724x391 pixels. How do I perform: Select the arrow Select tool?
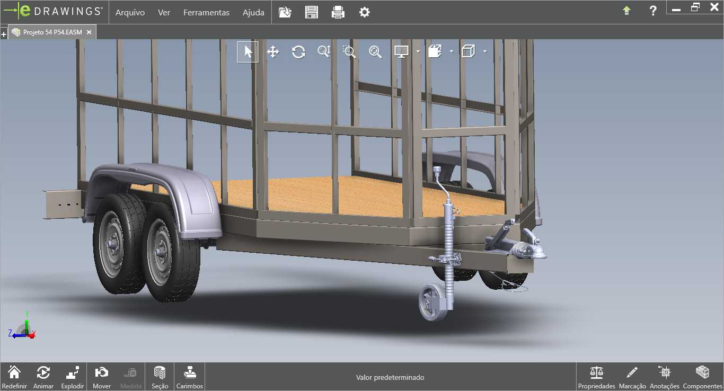click(248, 51)
